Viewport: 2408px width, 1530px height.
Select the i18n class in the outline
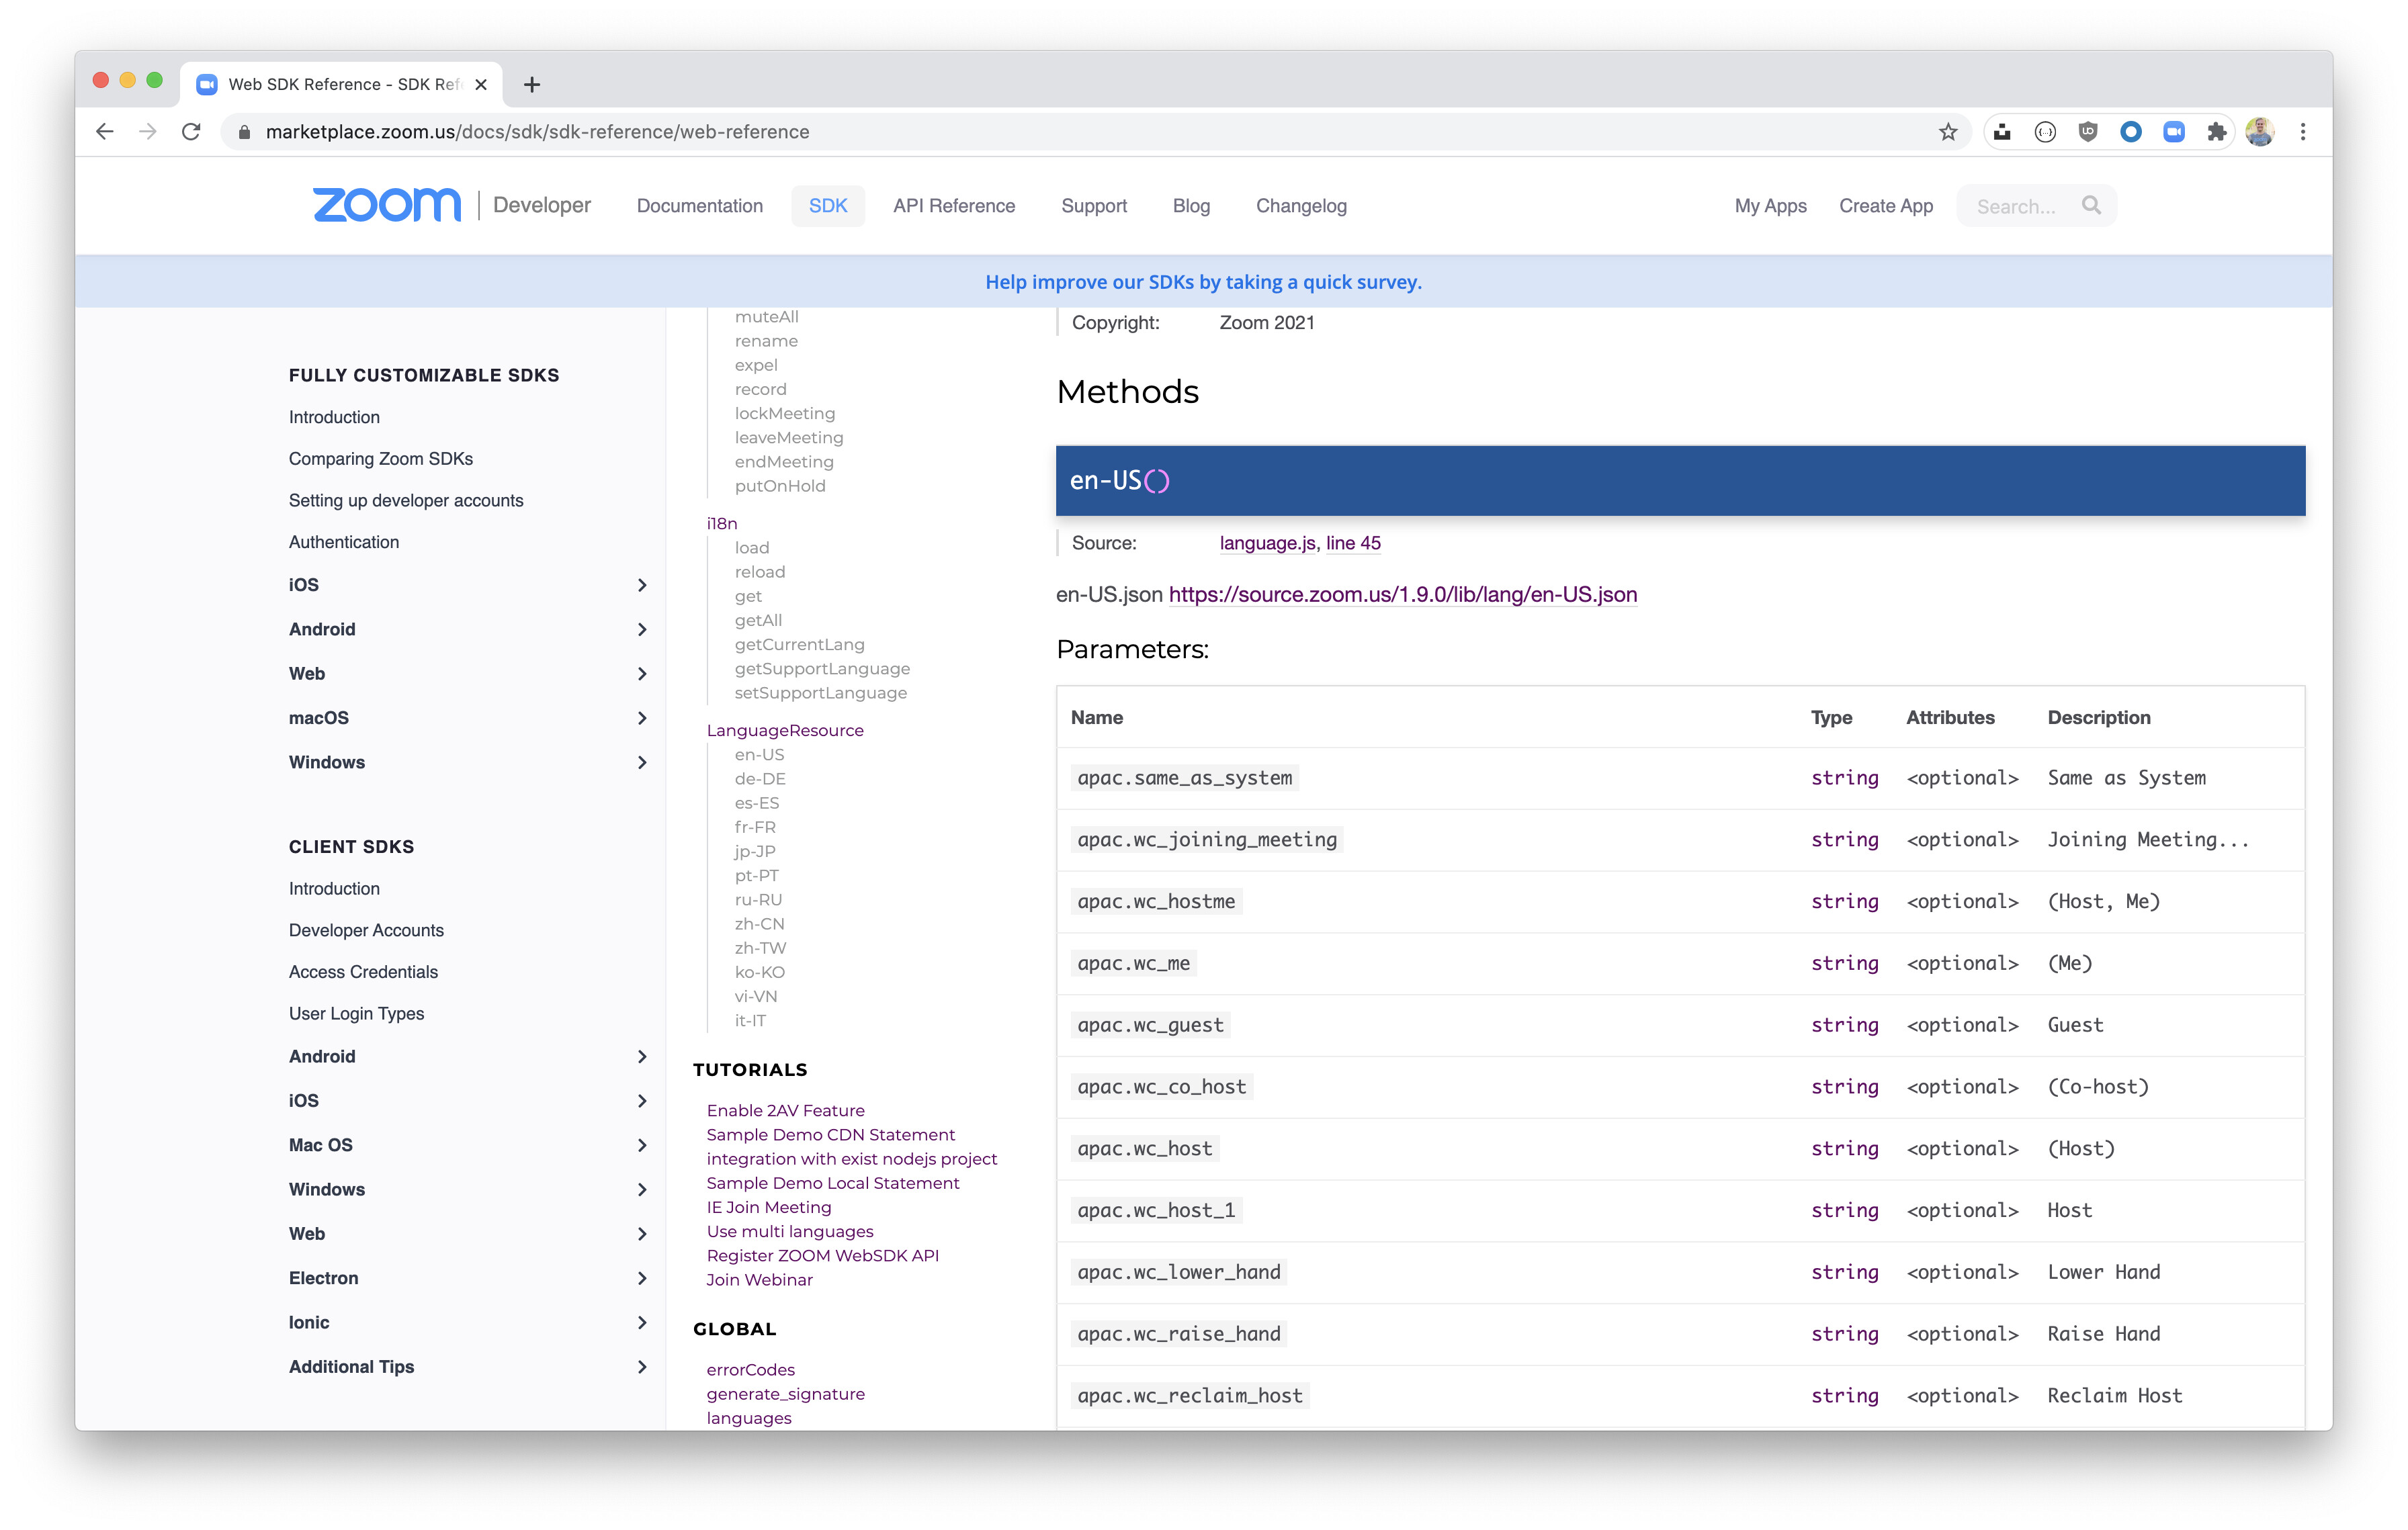722,524
